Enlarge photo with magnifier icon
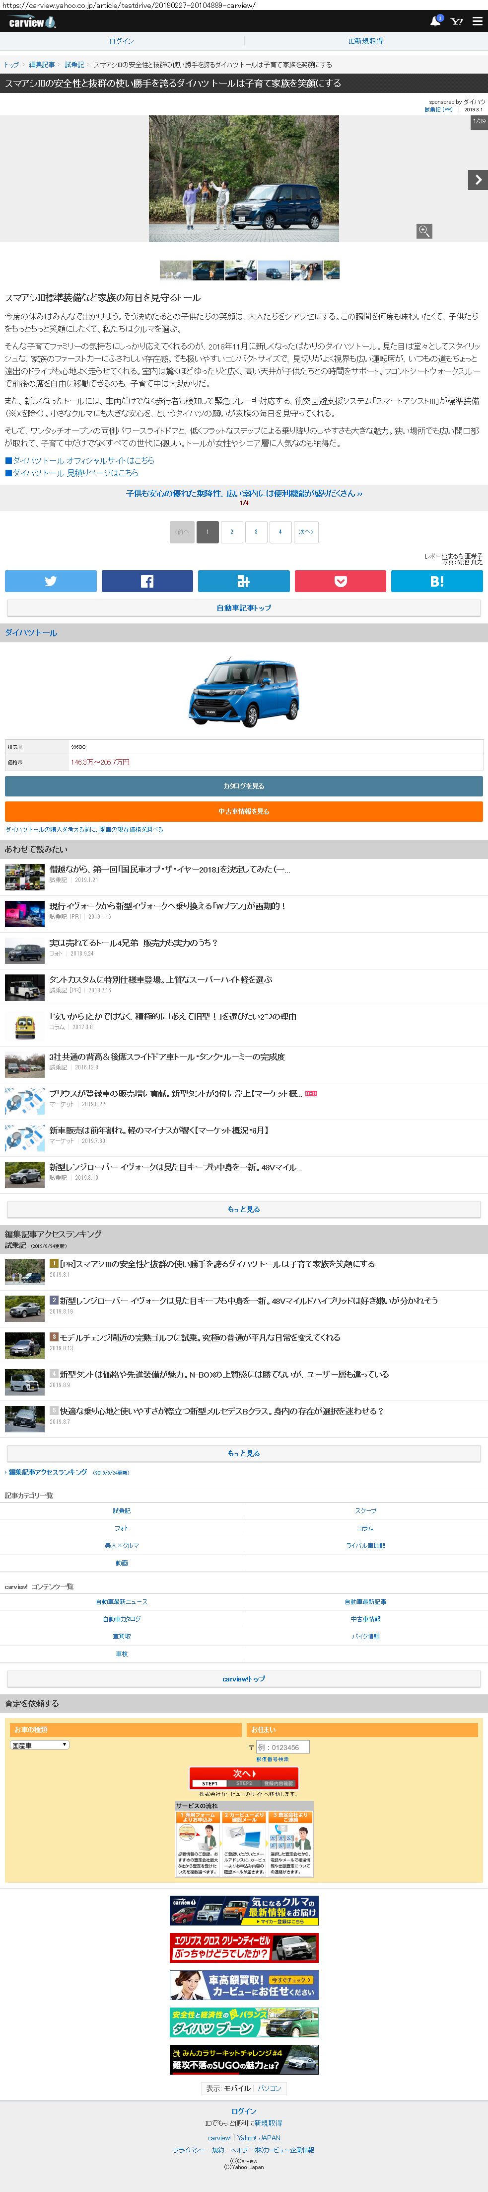Screen dimensions: 488x2192 (424, 232)
